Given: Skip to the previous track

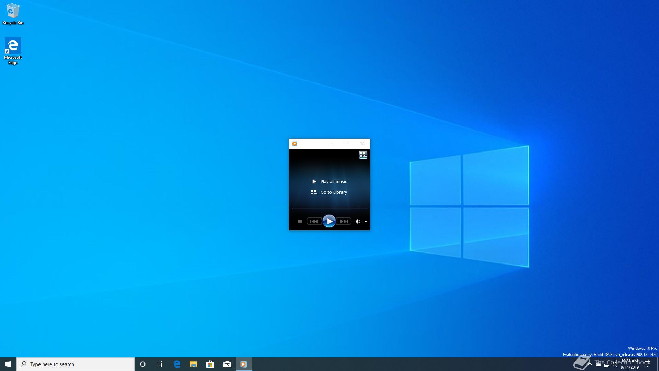Looking at the screenshot, I should point(314,222).
